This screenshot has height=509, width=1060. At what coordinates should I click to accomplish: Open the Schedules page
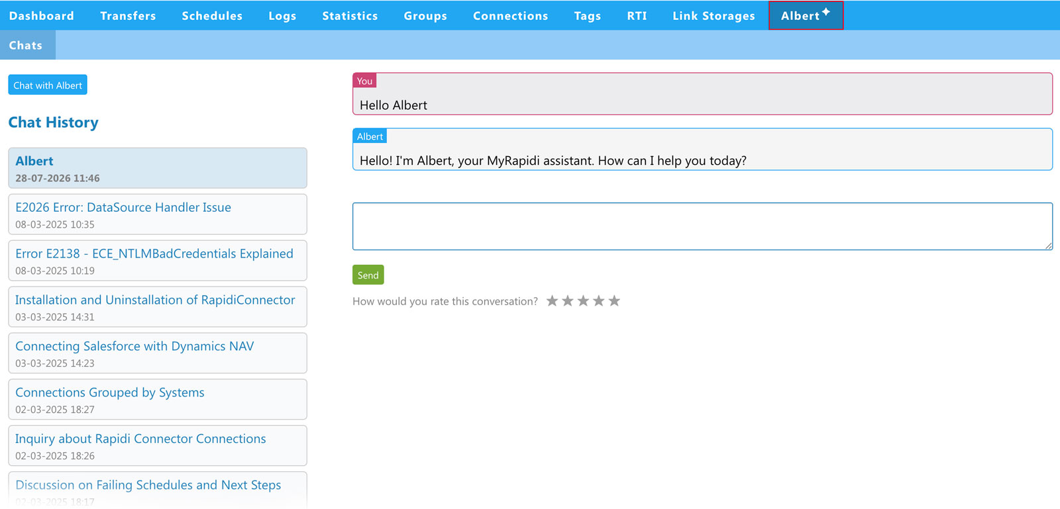(x=212, y=15)
